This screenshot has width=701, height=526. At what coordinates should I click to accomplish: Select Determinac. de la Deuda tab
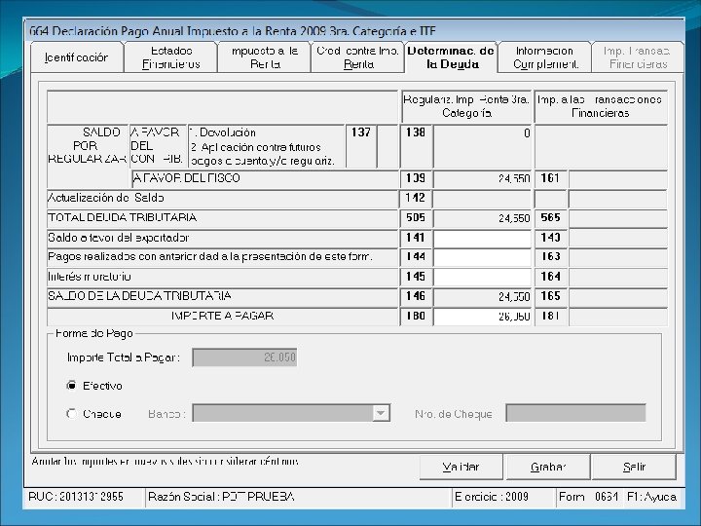(451, 57)
